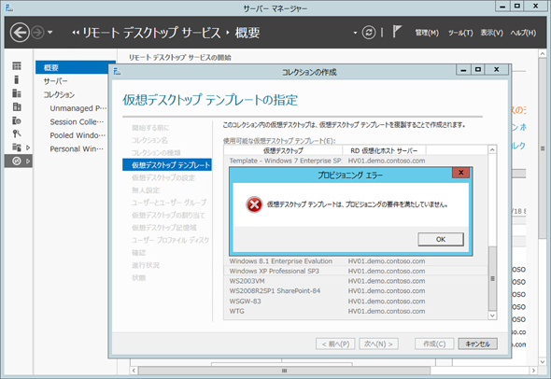551x379 pixels.
Task: Click Server Manager vertical scroll-up arrow
Action: pyautogui.click(x=543, y=53)
